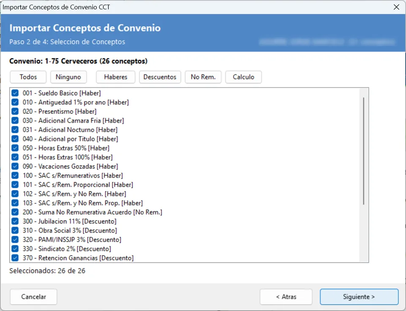The image size is (406, 311).
Task: Click the Calculo filter button
Action: pyautogui.click(x=244, y=77)
